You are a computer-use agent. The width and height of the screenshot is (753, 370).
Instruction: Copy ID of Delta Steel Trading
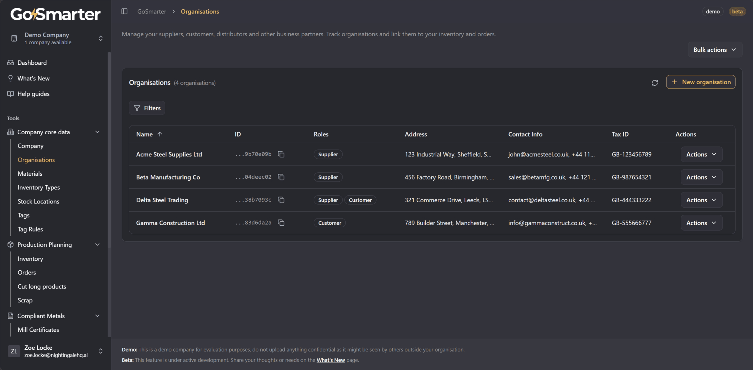pos(281,200)
